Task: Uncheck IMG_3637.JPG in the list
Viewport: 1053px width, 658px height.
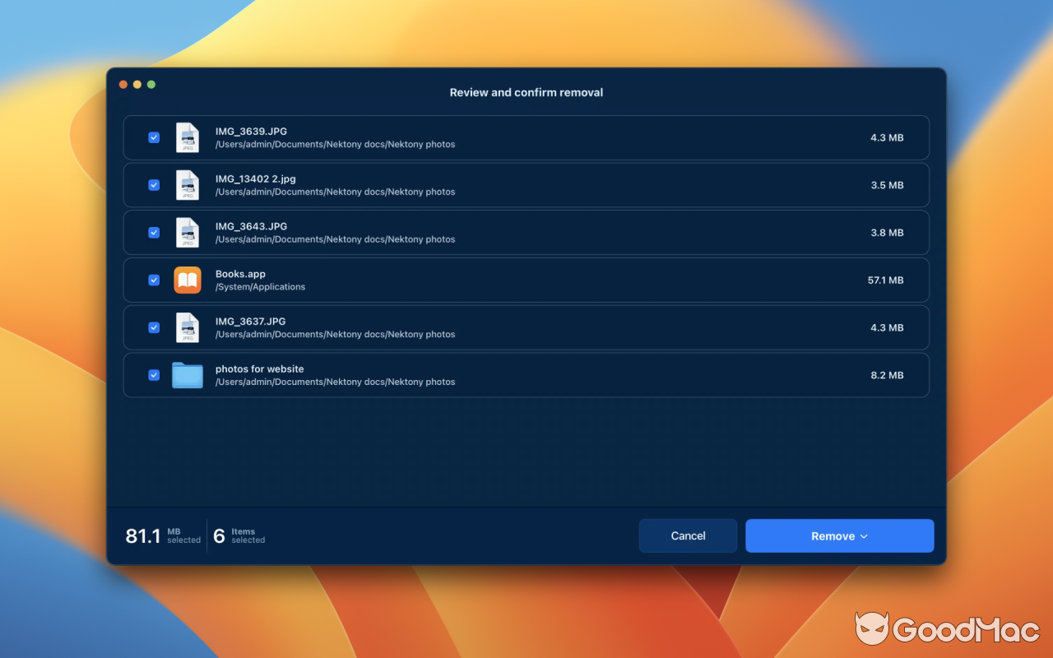Action: [x=154, y=327]
